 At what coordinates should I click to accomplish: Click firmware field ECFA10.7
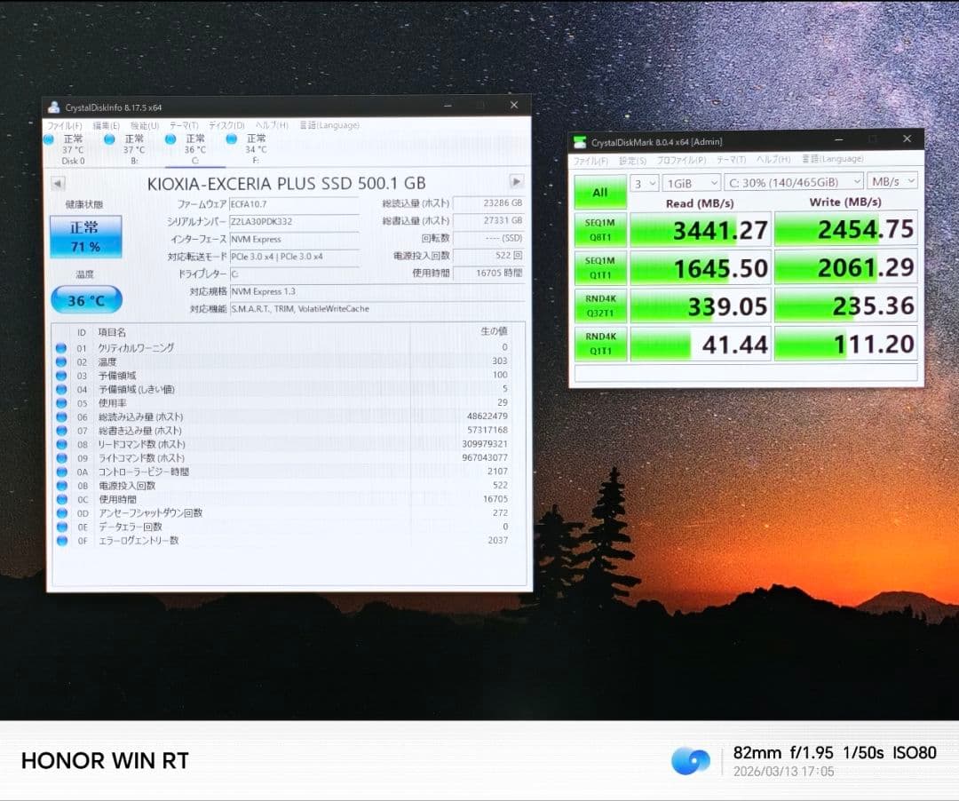(x=294, y=204)
